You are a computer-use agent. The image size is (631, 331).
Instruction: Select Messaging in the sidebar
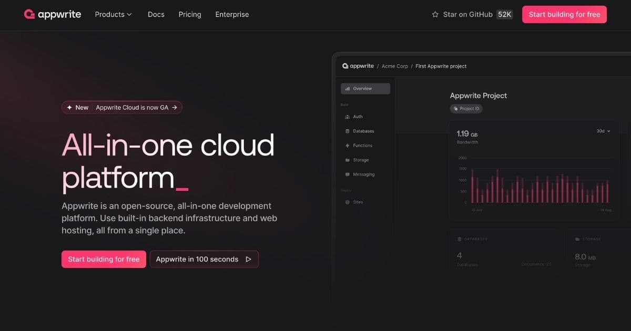click(x=362, y=174)
